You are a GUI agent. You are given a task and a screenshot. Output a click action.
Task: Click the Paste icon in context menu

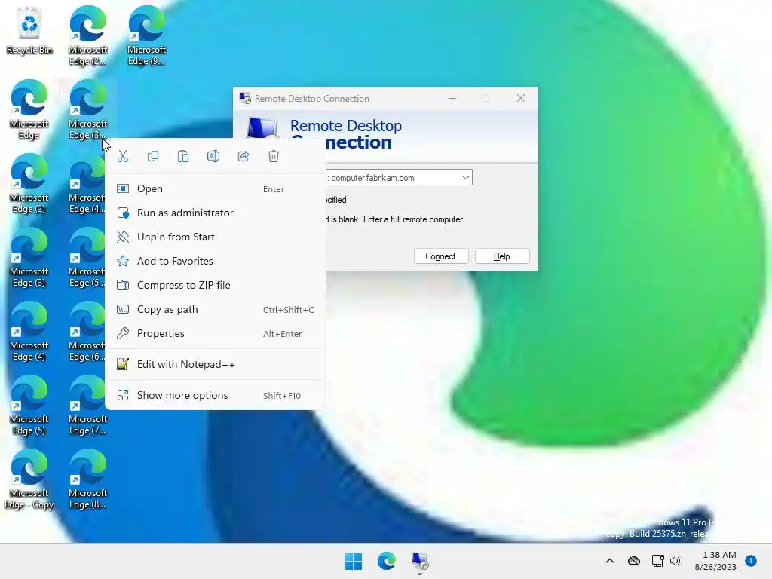(x=183, y=156)
